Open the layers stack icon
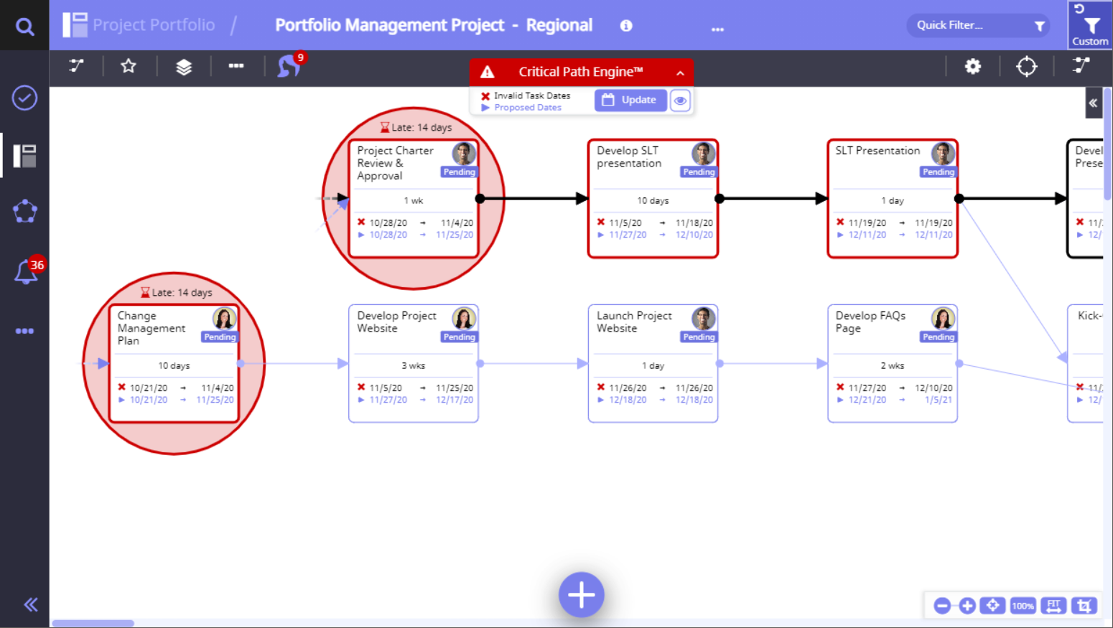The image size is (1113, 628). pos(184,67)
